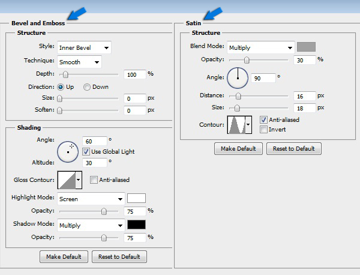Expand the Satin Blend Mode dropdown
Screen dimensions: 360x275
click(260, 47)
